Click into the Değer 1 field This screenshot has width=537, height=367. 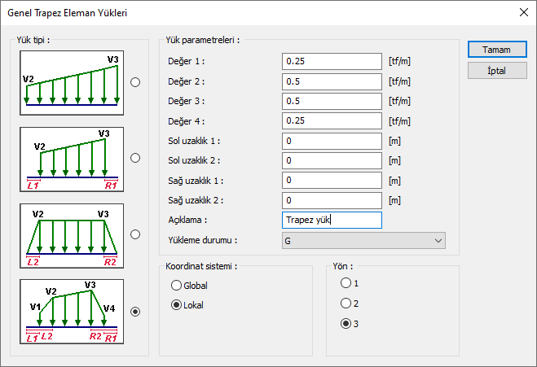click(x=330, y=62)
